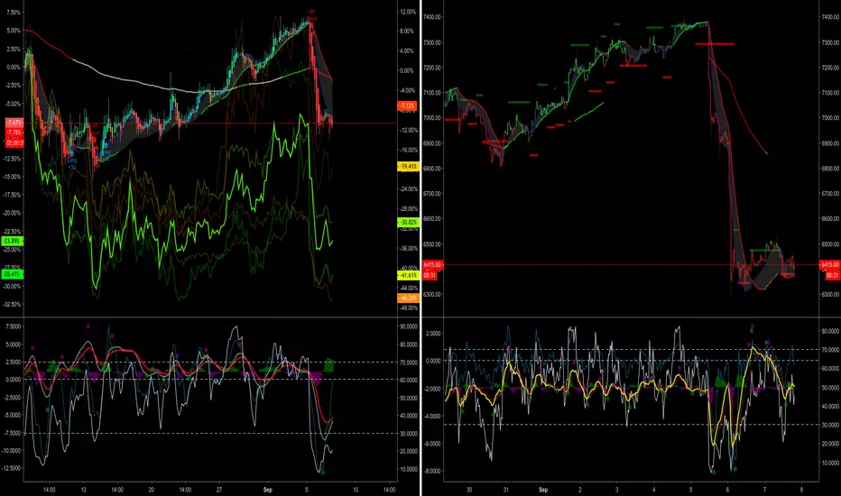841x496 pixels.
Task: Click the orange -46.20% scale tag
Action: point(408,299)
